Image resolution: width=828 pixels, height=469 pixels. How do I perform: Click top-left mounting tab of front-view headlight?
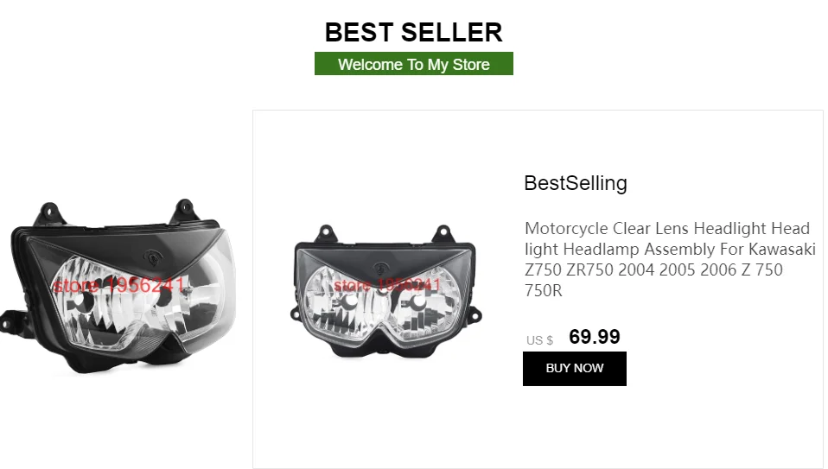click(325, 232)
